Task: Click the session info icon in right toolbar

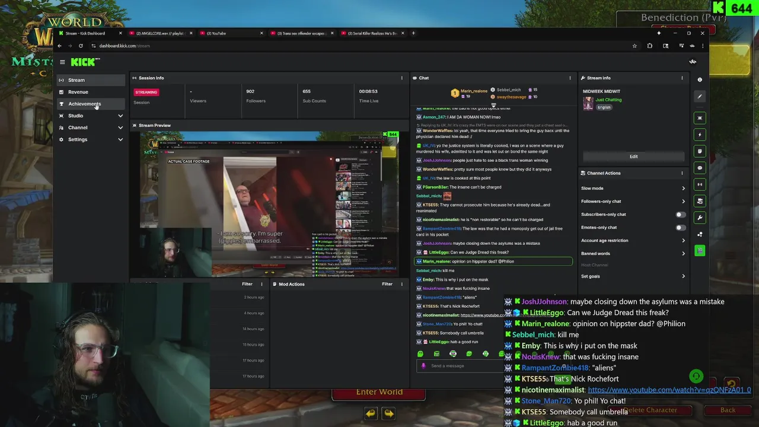Action: coord(700,184)
